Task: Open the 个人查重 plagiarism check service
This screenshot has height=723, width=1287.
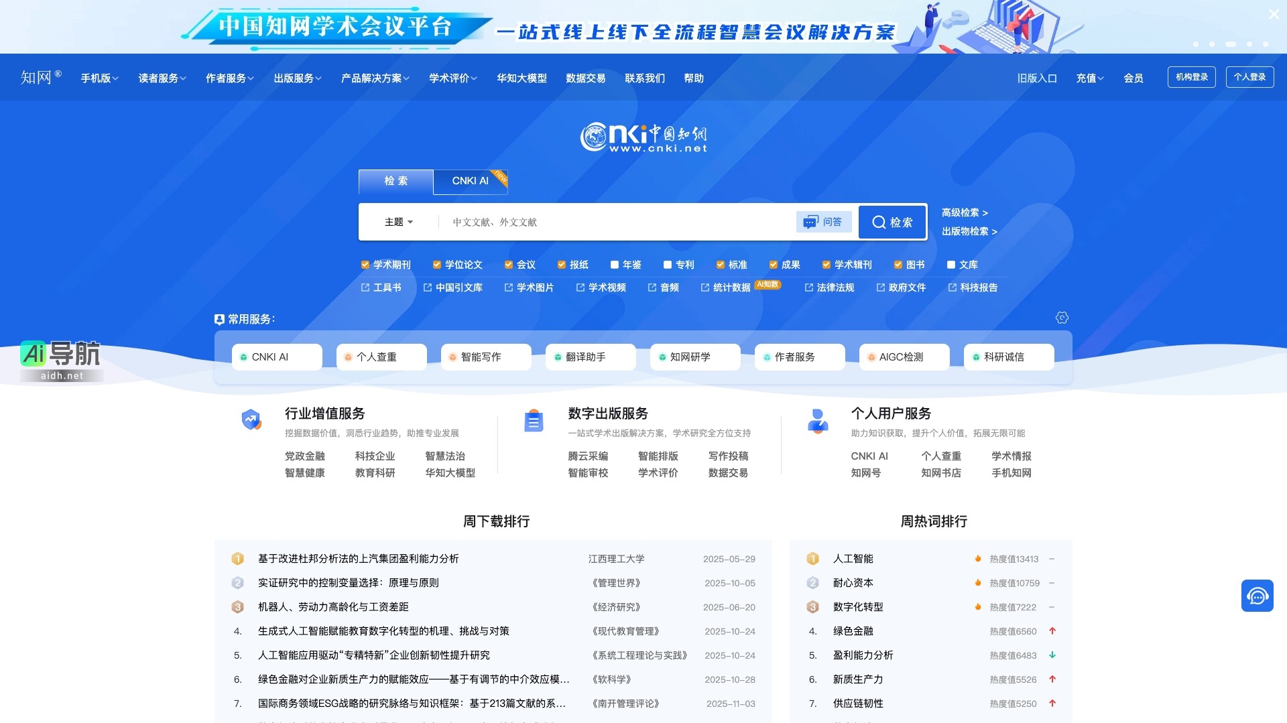Action: tap(380, 356)
